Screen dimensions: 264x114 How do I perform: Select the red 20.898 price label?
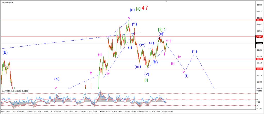coord(259,59)
